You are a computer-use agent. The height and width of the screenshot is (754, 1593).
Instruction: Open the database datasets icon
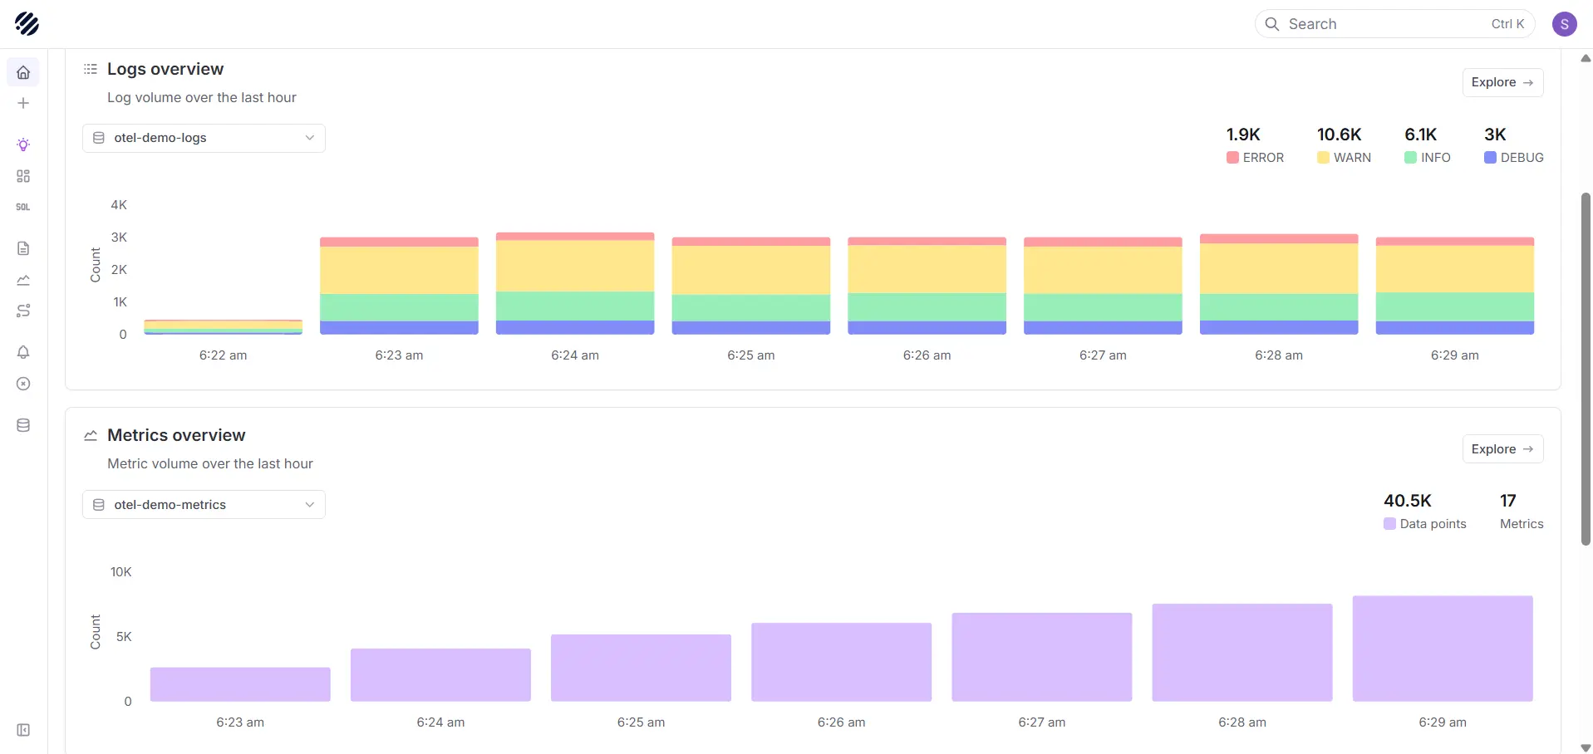click(x=23, y=425)
